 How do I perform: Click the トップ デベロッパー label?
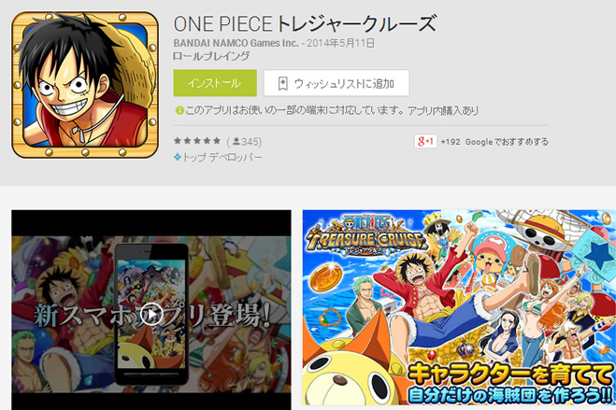pyautogui.click(x=222, y=157)
